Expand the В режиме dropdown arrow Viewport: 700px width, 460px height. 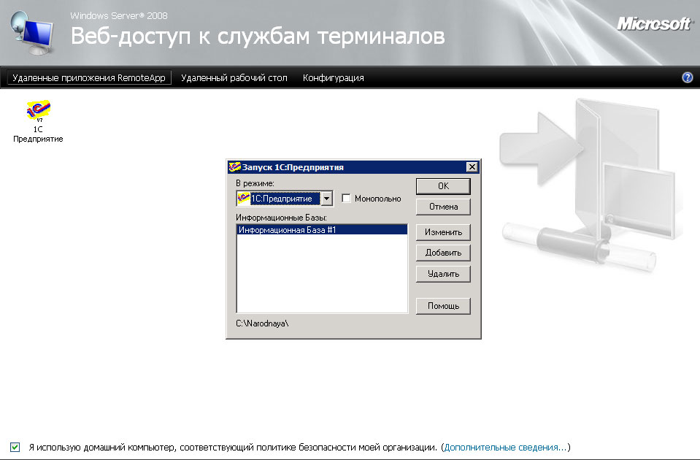tap(327, 199)
